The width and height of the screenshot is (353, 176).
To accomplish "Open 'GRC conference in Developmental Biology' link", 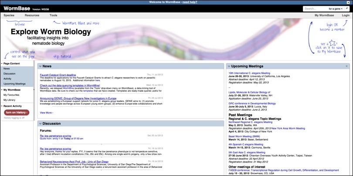I will [x=252, y=104].
